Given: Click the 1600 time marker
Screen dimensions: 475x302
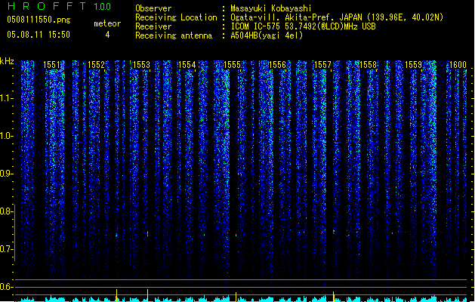Looking at the screenshot, I should (x=458, y=65).
